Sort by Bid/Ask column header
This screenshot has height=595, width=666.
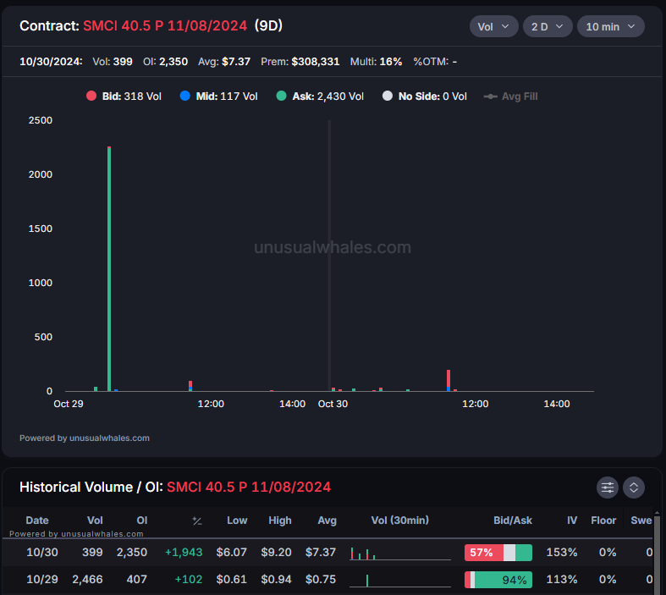pyautogui.click(x=513, y=521)
